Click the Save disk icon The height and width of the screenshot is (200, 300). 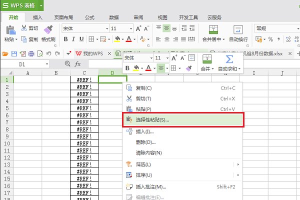14,54
